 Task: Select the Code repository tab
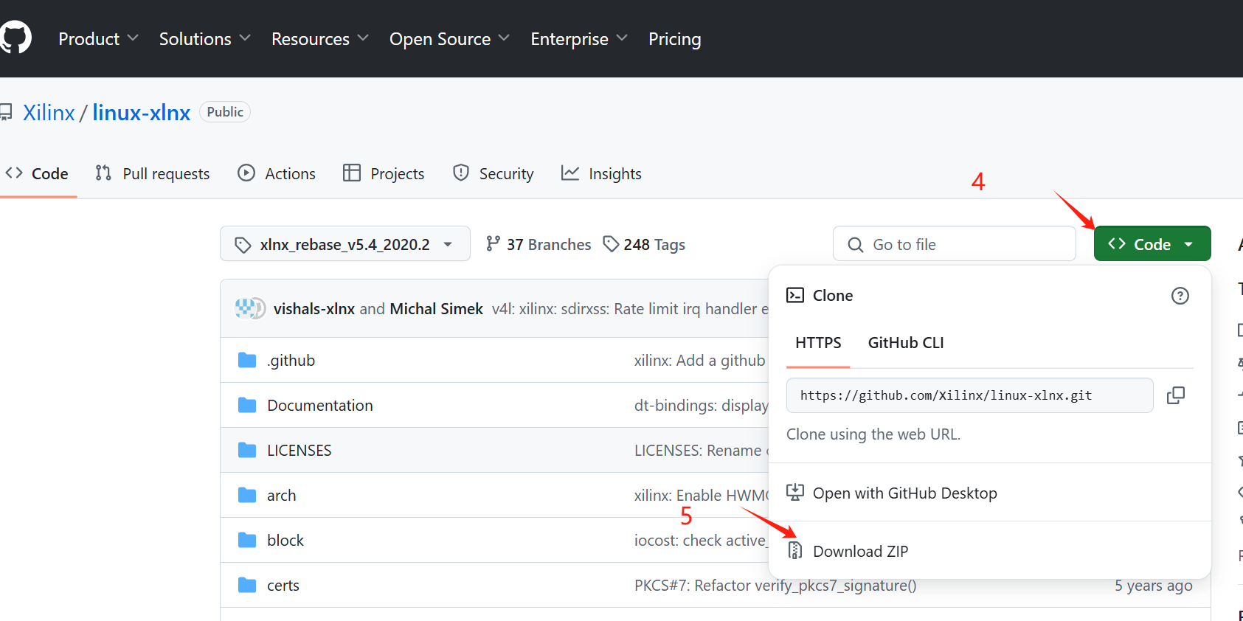pyautogui.click(x=37, y=173)
